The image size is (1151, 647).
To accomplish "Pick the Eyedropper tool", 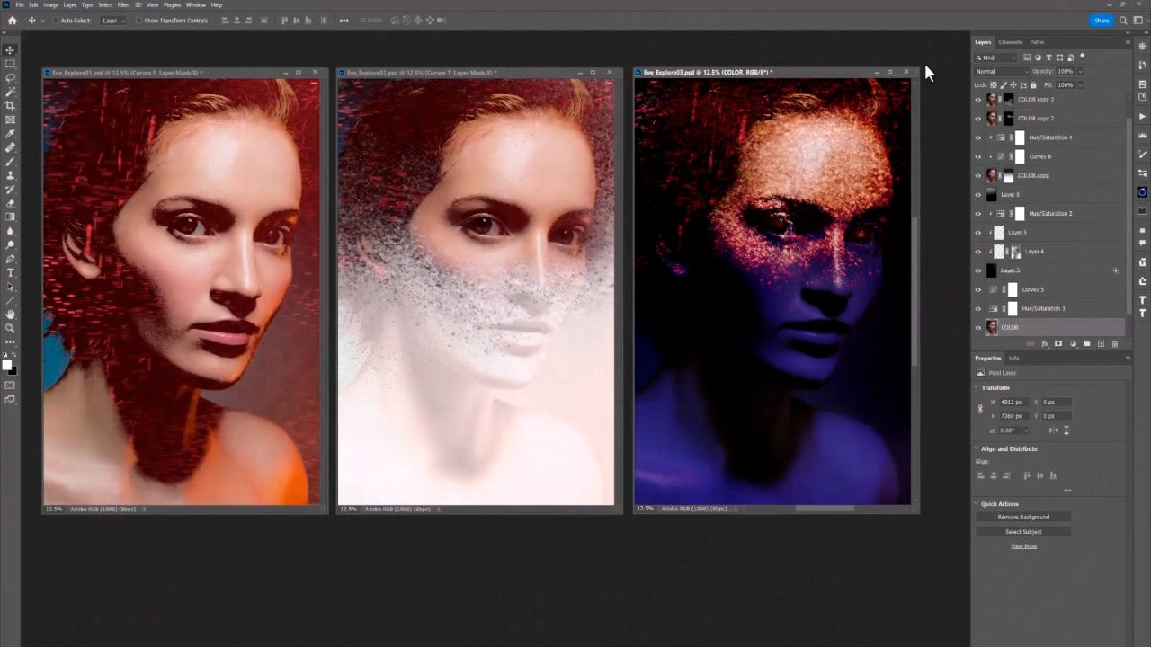I will click(10, 133).
